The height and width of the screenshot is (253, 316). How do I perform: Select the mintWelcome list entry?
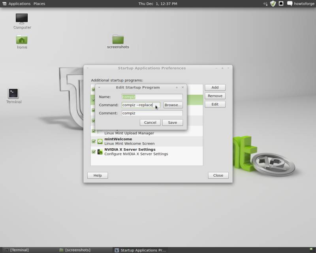[147, 141]
